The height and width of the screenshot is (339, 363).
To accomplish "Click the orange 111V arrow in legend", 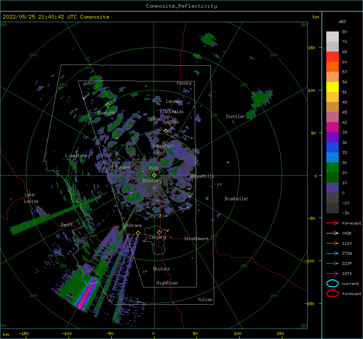I will click(x=333, y=243).
